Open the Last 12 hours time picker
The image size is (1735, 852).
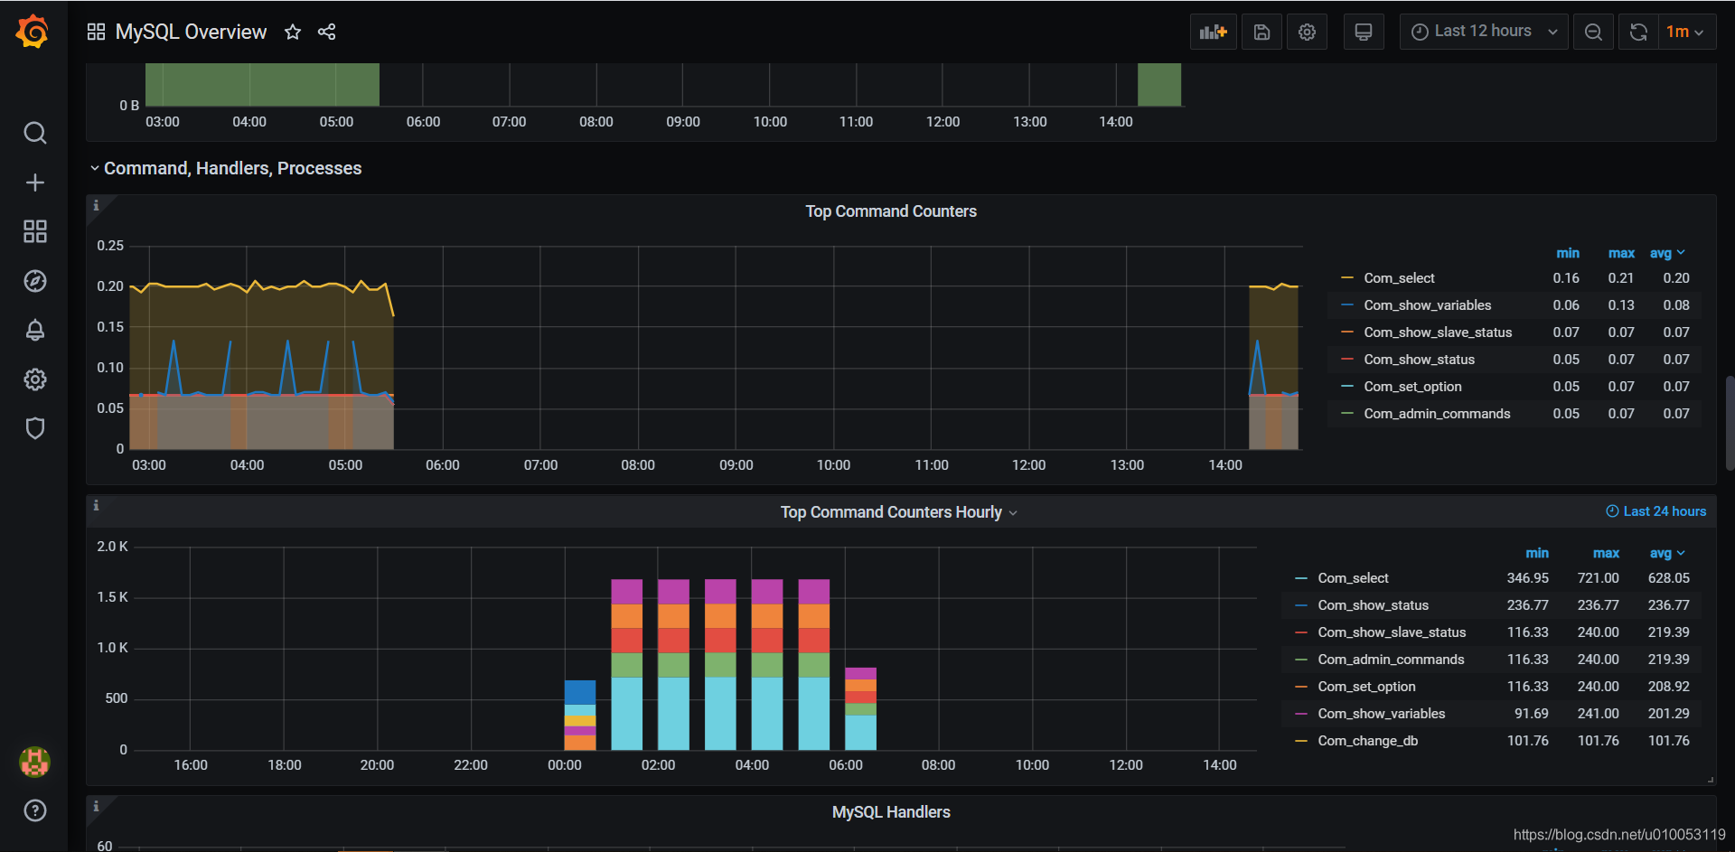[1484, 32]
